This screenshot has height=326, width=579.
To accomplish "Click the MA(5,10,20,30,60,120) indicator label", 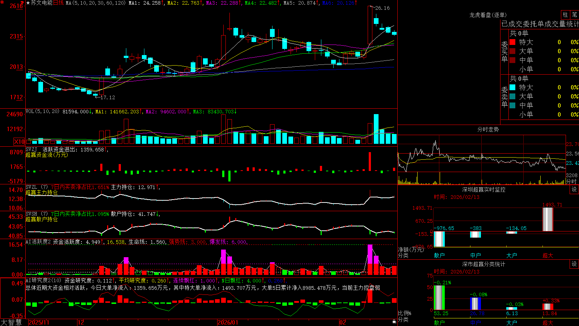I will point(96,3).
